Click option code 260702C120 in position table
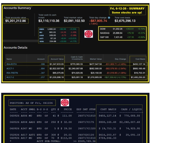 click(86, 135)
